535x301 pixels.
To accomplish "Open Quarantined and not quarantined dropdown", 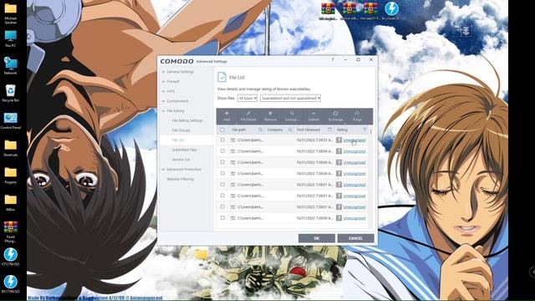I will pyautogui.click(x=290, y=99).
